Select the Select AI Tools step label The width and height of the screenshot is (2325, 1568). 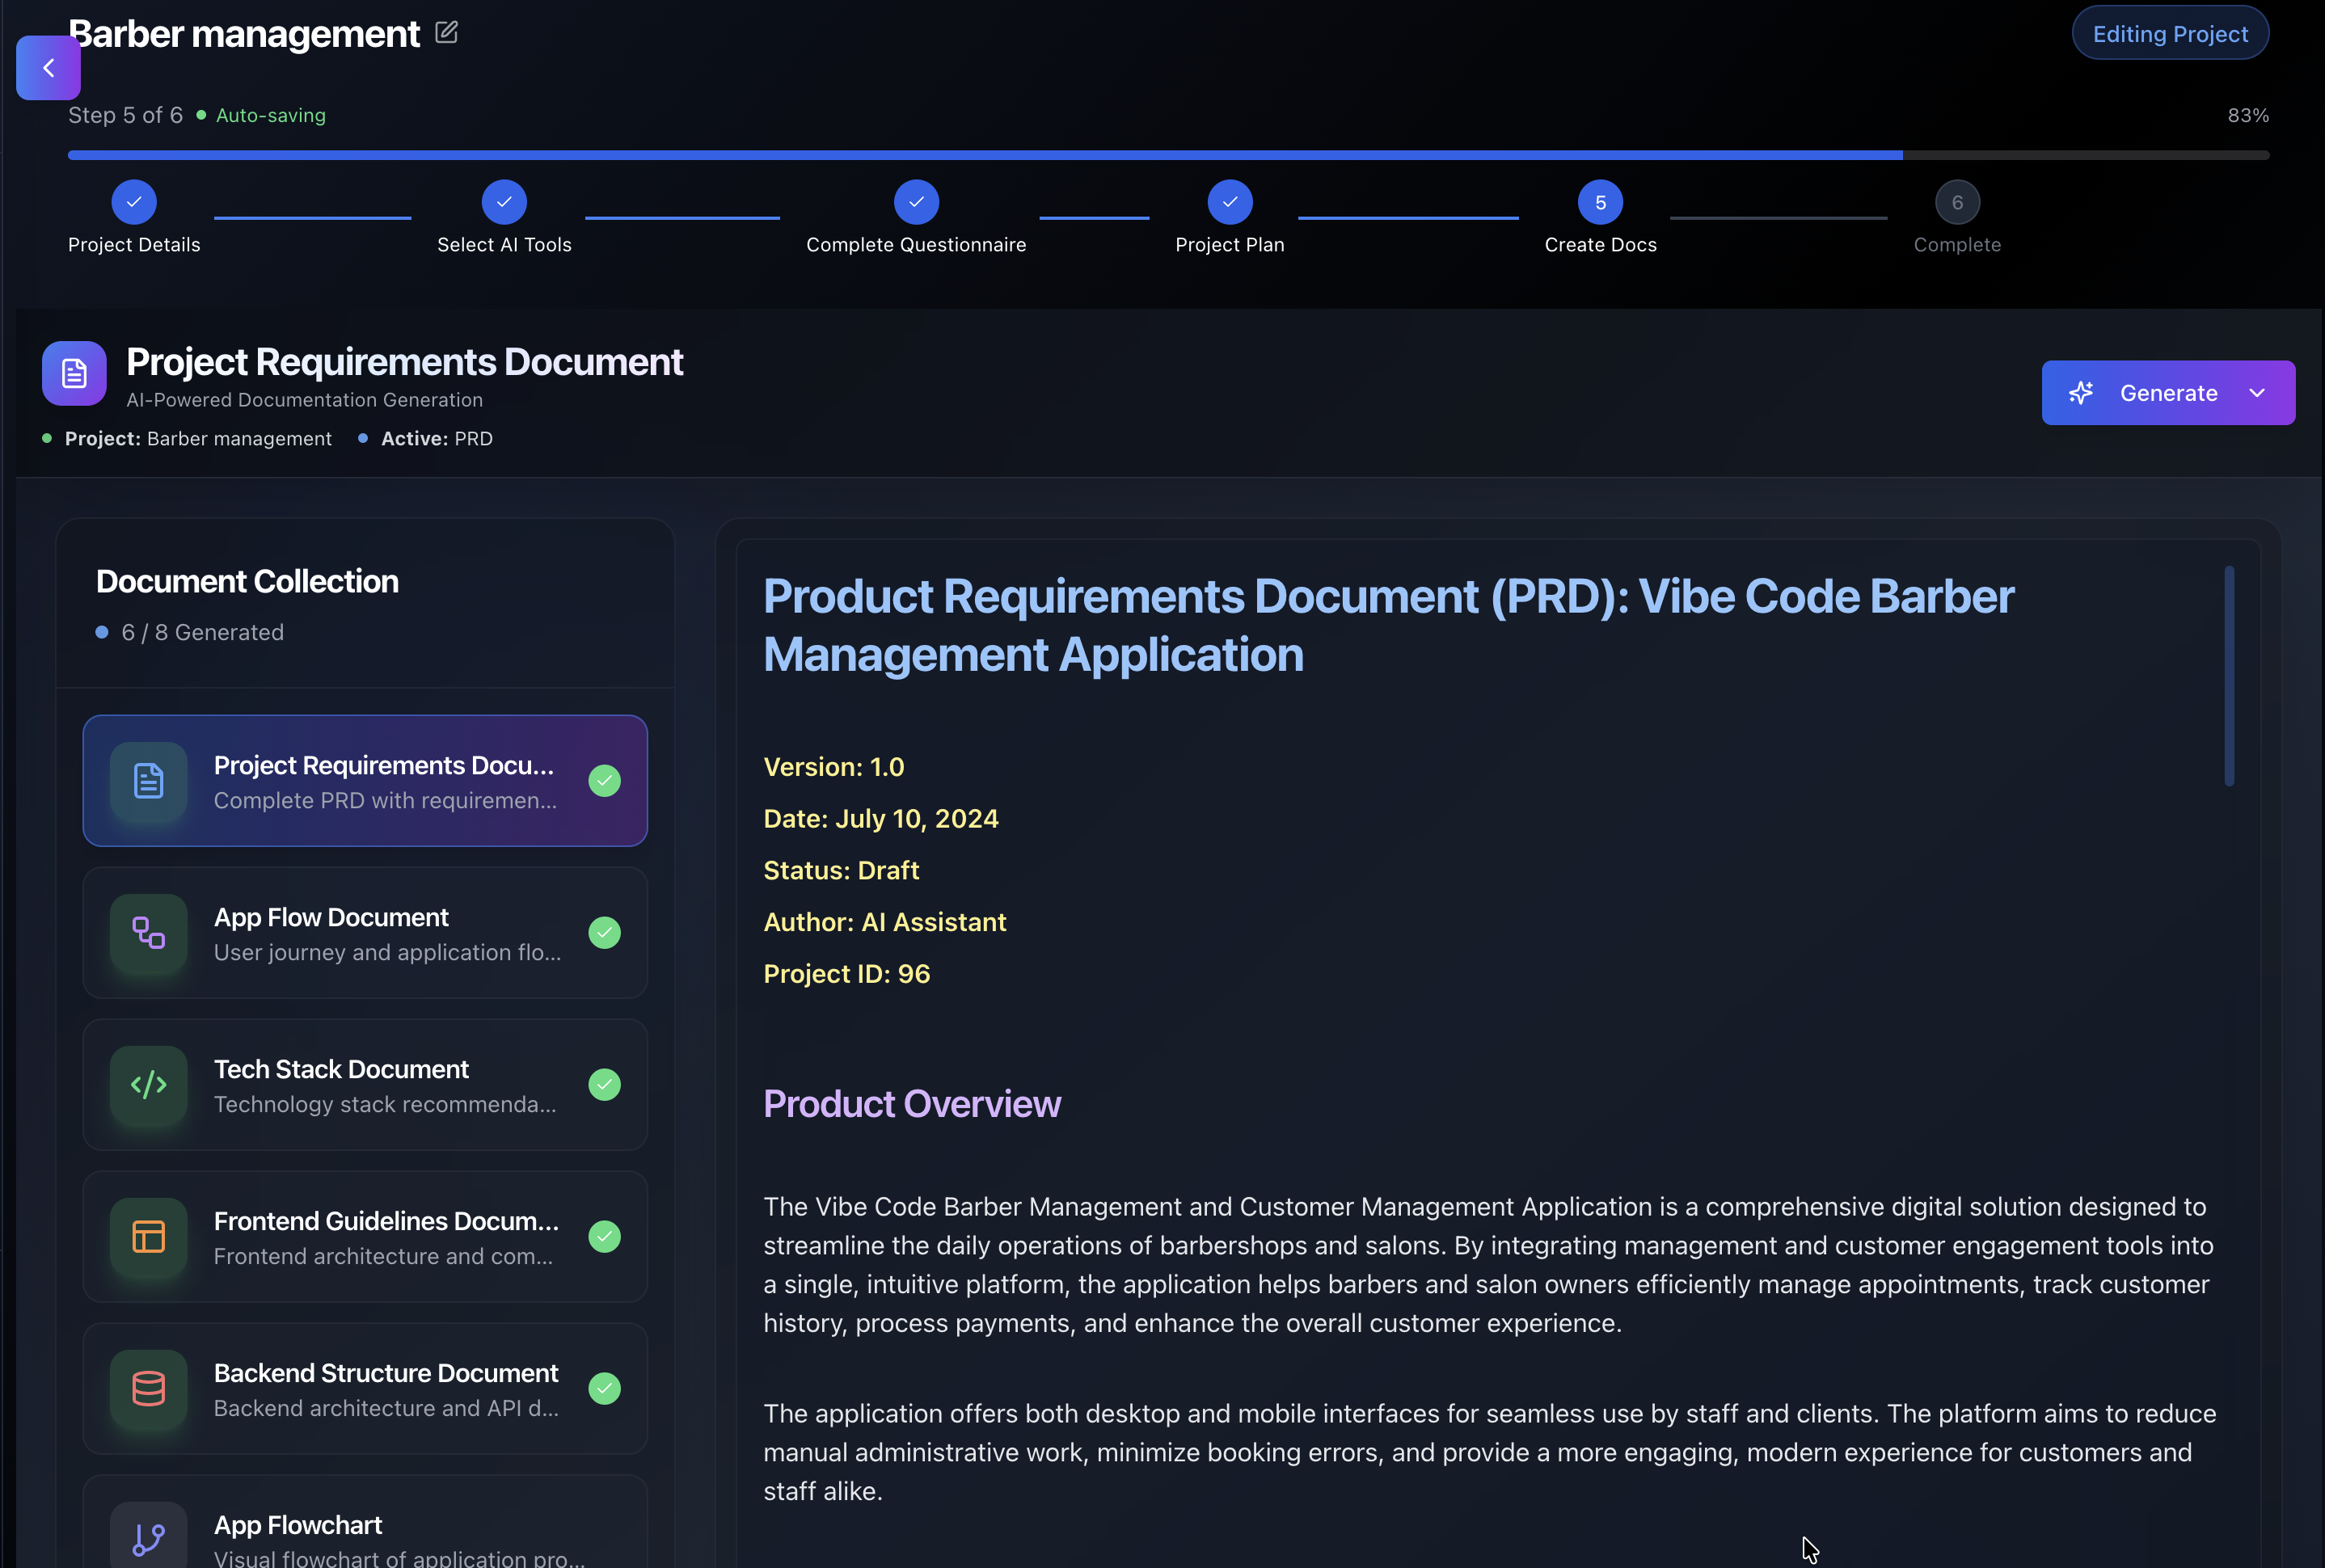tap(504, 245)
